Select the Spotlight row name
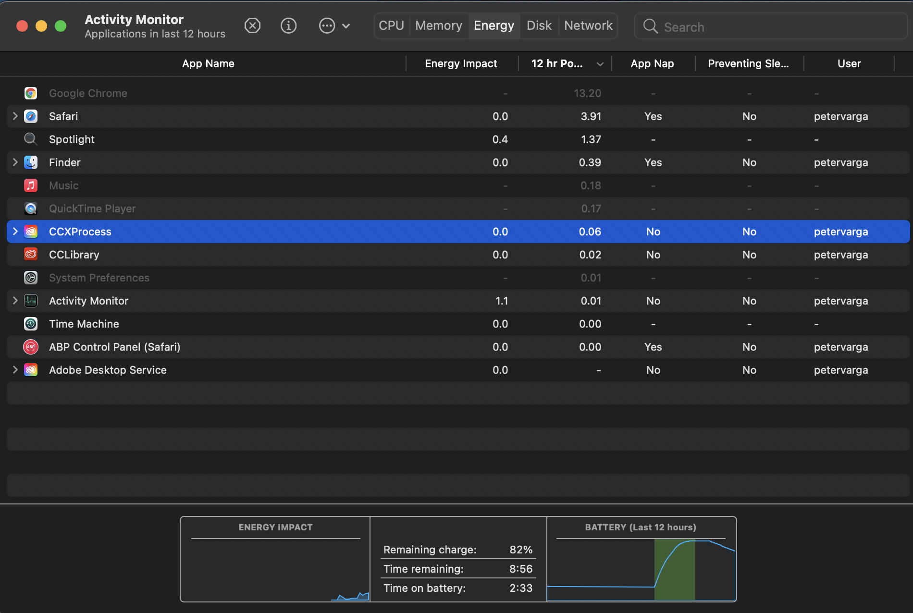913x613 pixels. pyautogui.click(x=72, y=139)
